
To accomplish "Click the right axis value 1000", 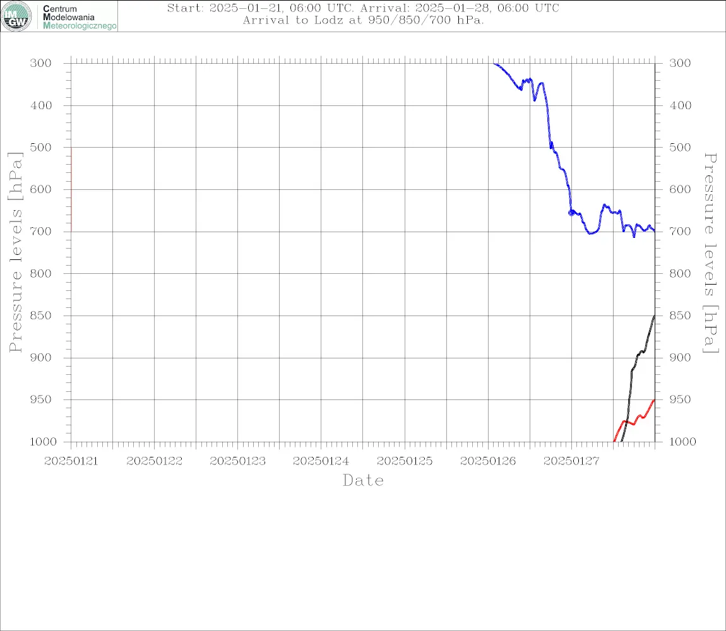I will 683,442.
